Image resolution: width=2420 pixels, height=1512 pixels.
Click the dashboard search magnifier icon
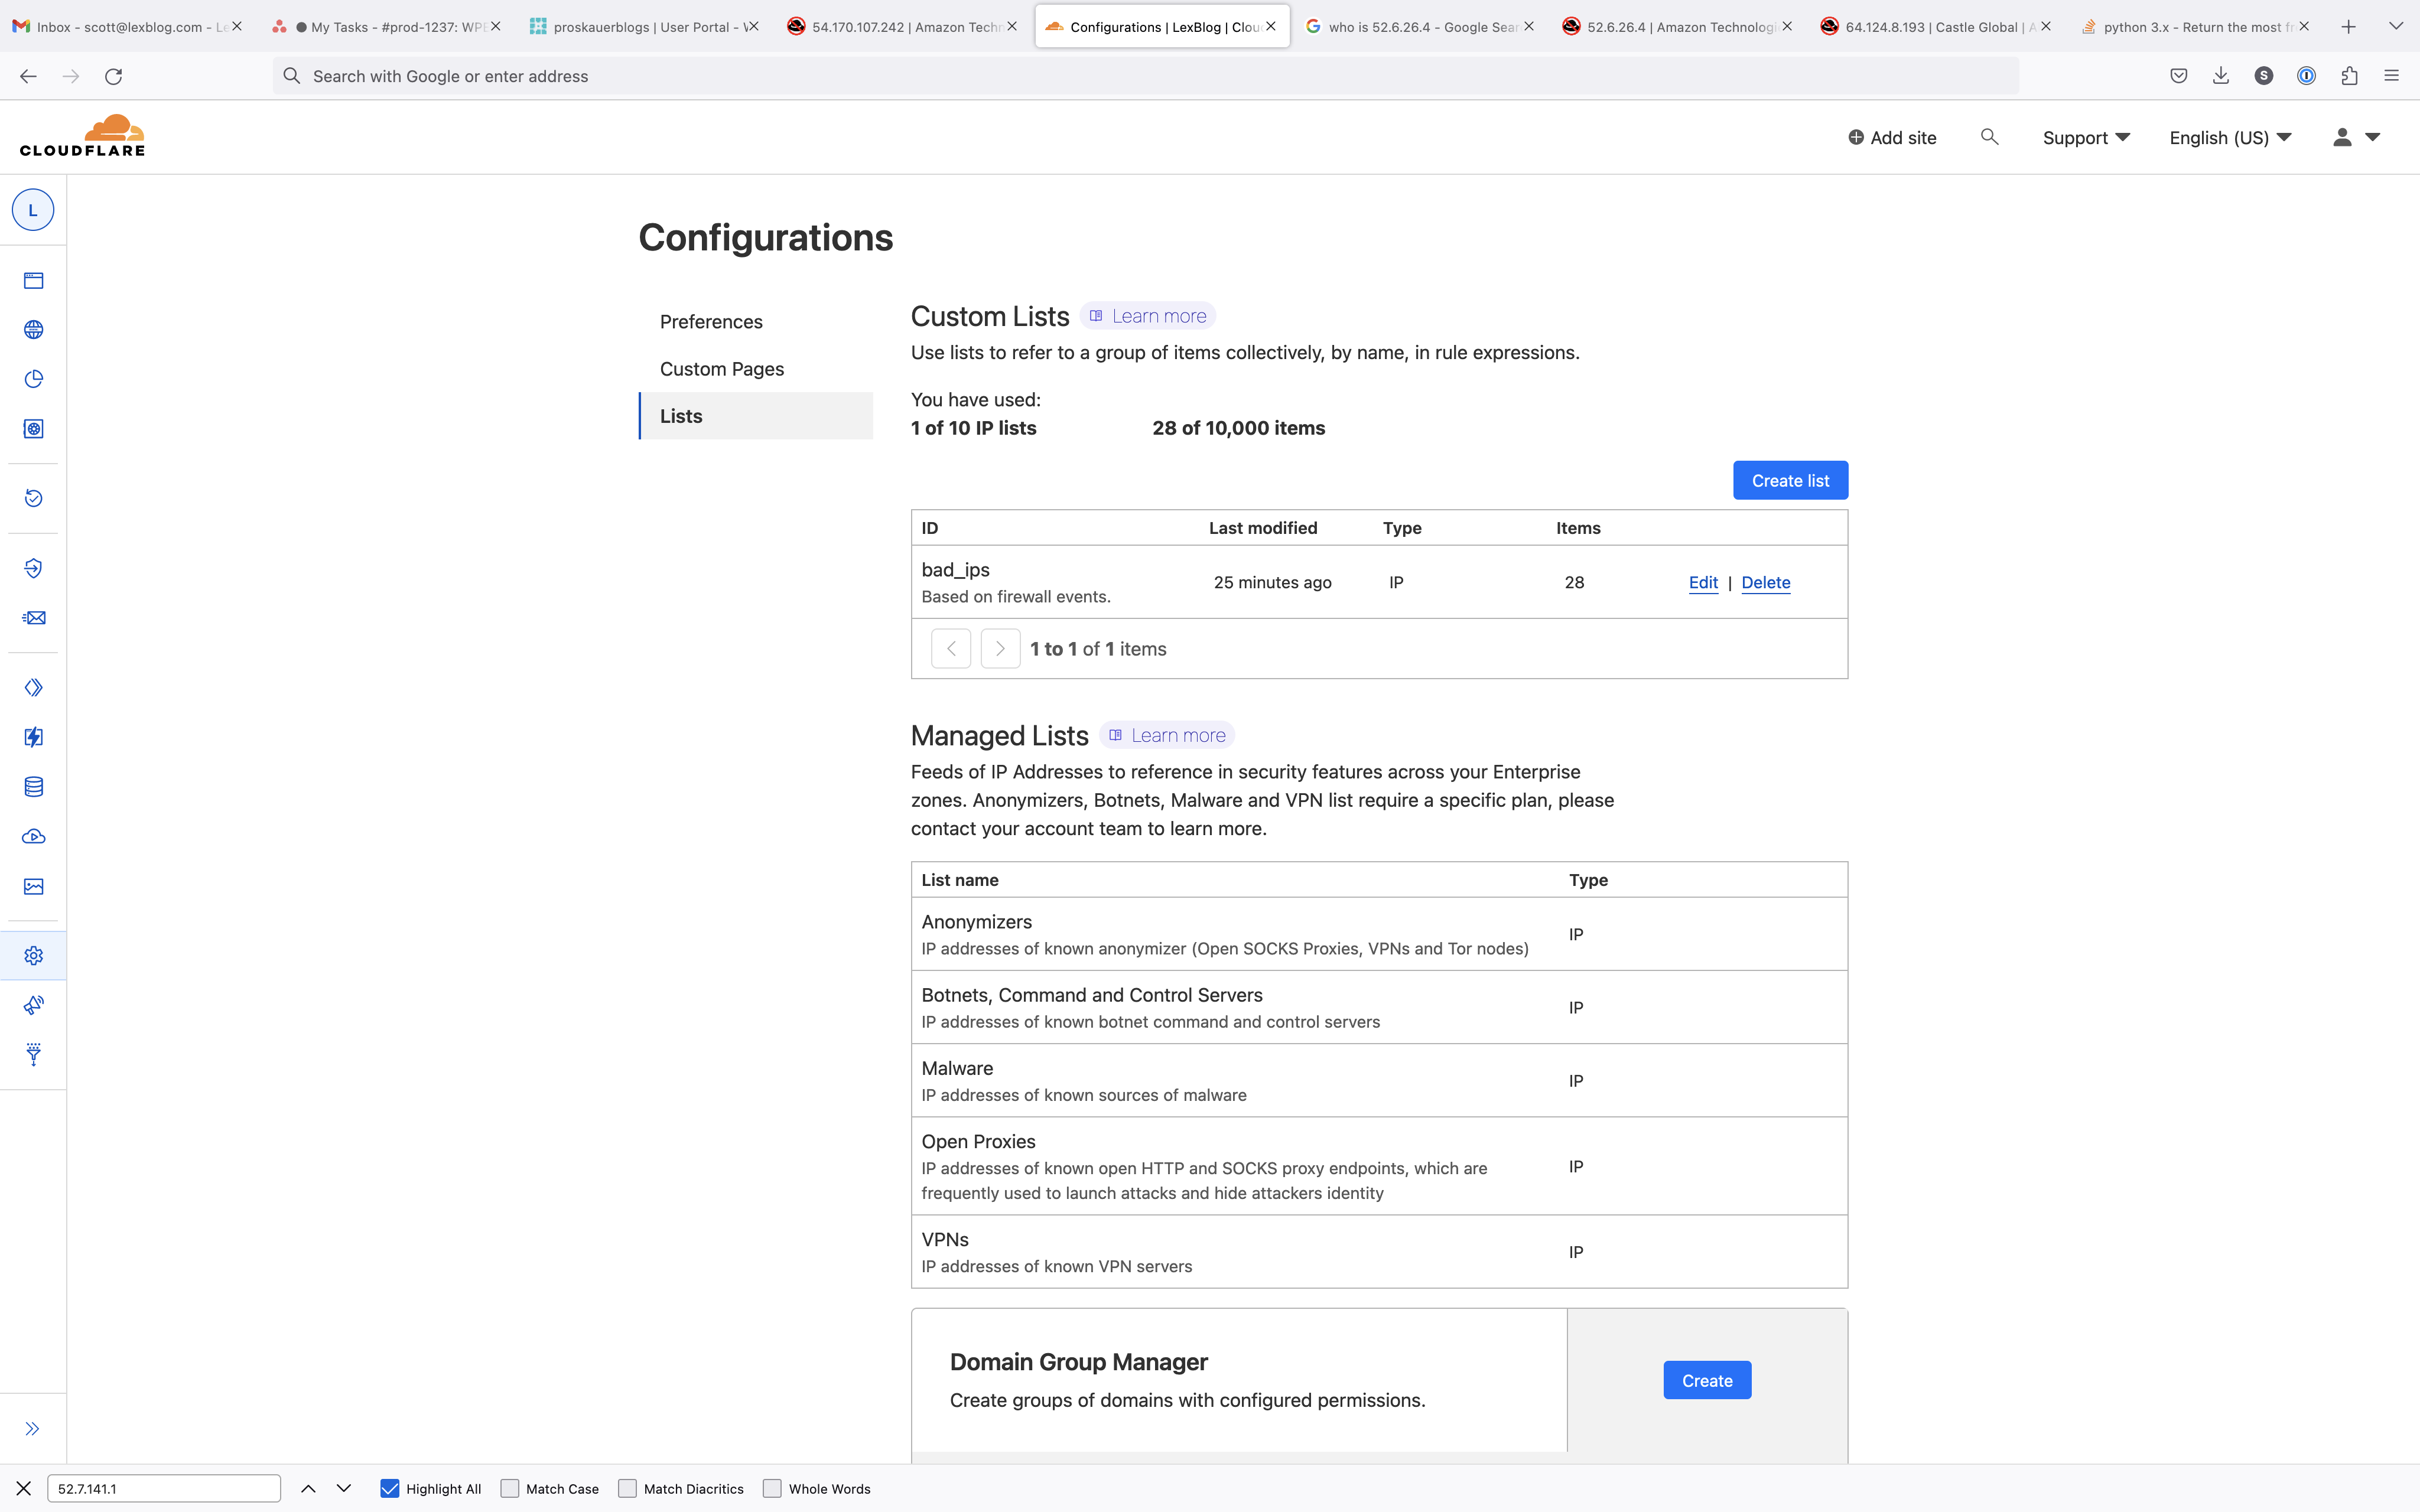[x=1989, y=137]
